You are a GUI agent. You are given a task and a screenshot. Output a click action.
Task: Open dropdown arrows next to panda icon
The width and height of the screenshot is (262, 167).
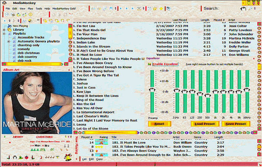click(x=143, y=9)
